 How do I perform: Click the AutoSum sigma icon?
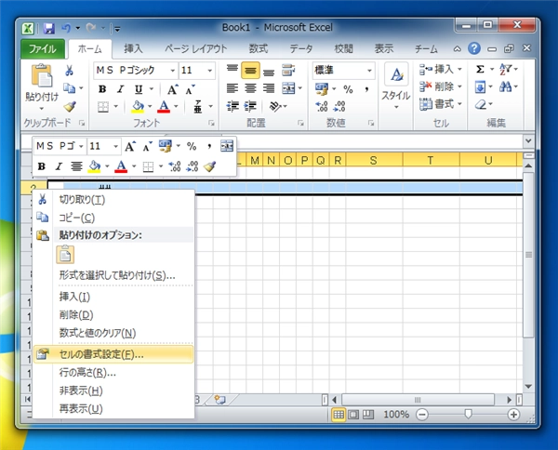pyautogui.click(x=480, y=69)
